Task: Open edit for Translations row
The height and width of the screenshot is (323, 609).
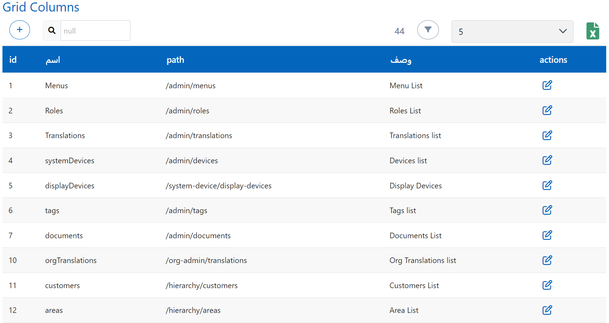Action: tap(547, 135)
